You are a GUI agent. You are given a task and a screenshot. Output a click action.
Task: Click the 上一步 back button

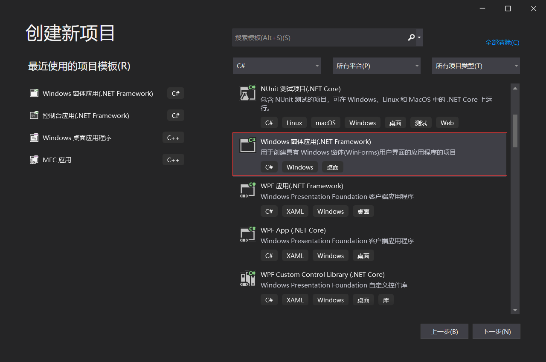tap(444, 331)
